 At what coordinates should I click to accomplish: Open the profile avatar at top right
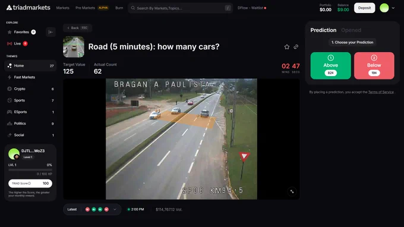point(384,8)
